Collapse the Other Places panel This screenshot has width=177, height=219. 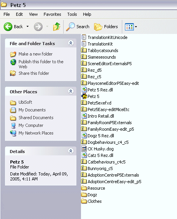click(71, 91)
